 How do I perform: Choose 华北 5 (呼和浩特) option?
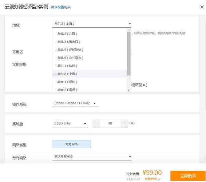(89, 50)
